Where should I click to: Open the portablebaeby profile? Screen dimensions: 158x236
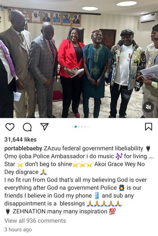[x=23, y=148]
